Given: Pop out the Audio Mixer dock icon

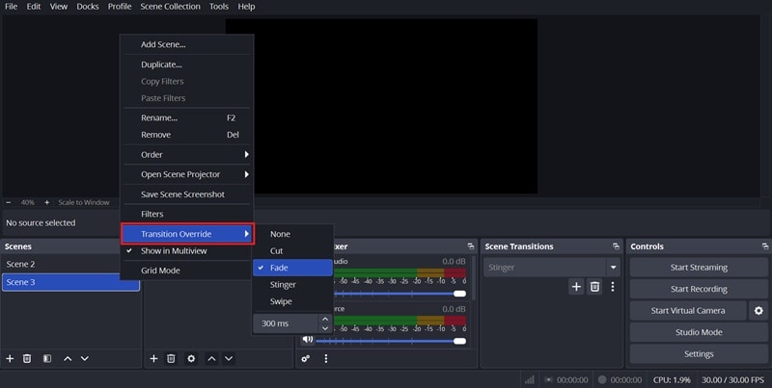Looking at the screenshot, I should 471,246.
